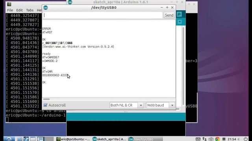Focus the serial command input field
The width and height of the screenshot is (252, 141).
click(x=103, y=15)
